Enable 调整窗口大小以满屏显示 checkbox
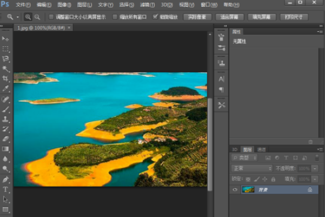 (x=51, y=17)
